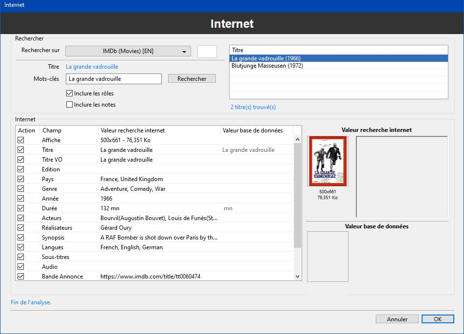Enable the 'Inclure les notes' checkbox
This screenshot has height=334, width=464.
click(70, 104)
